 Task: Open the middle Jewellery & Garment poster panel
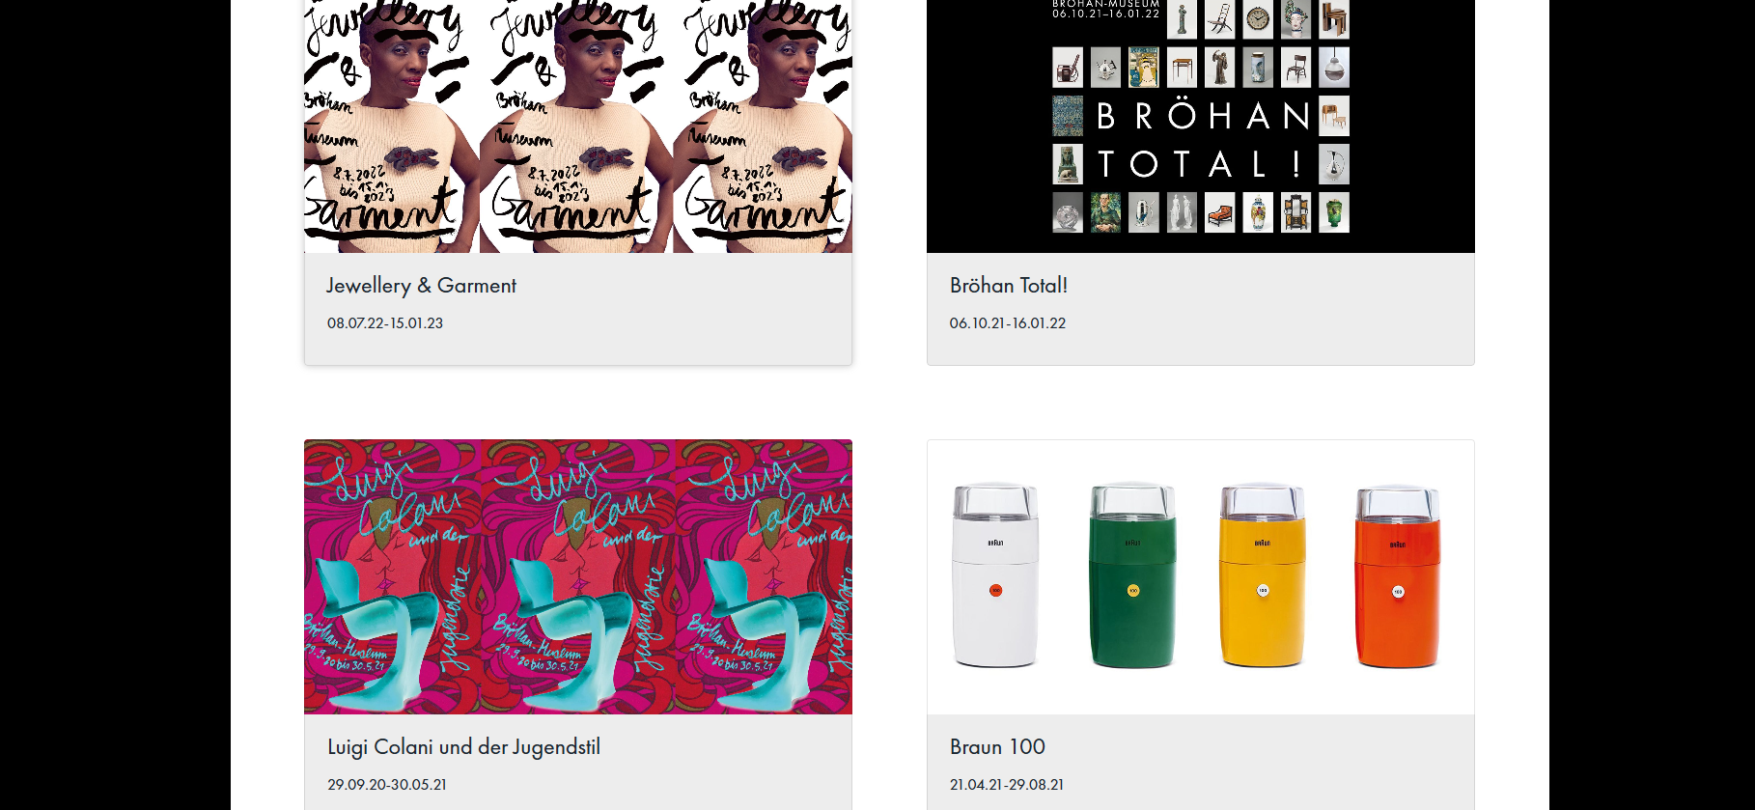(x=576, y=126)
